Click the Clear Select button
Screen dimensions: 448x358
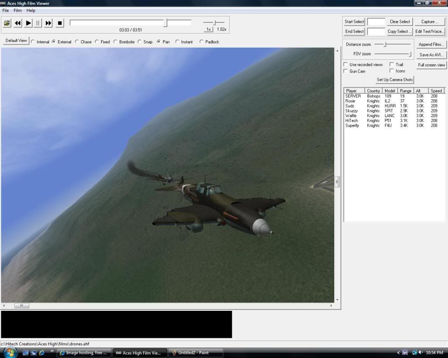[400, 22]
